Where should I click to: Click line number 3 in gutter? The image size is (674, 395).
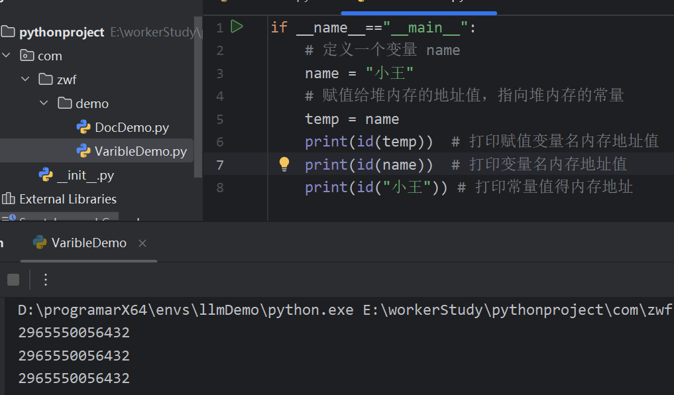[x=220, y=74]
